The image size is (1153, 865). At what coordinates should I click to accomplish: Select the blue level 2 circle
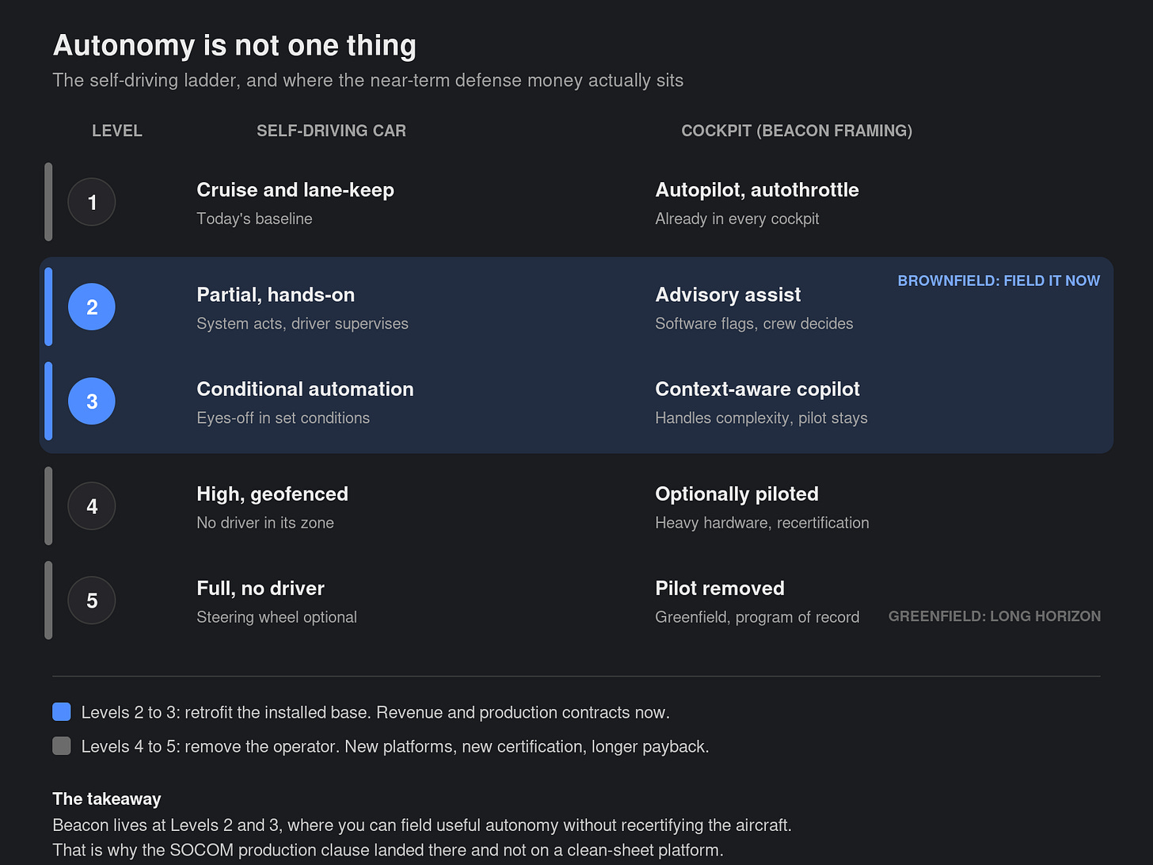coord(92,307)
